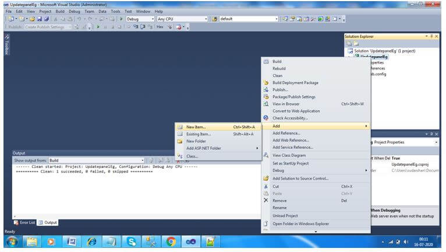446x252 pixels.
Task: Click Properties icon in Solution Explorer toolbar
Action: [x=349, y=44]
